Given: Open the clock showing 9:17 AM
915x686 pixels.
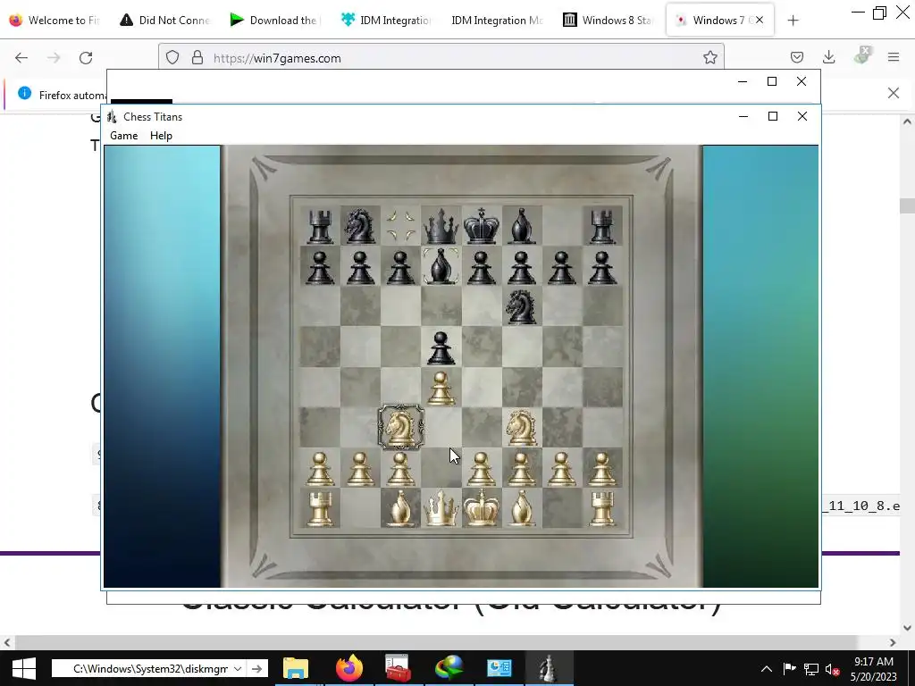Looking at the screenshot, I should [x=874, y=669].
